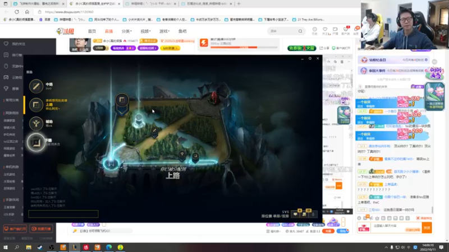
Task: Click the LoL client chat input box
Action: pyautogui.click(x=63, y=214)
